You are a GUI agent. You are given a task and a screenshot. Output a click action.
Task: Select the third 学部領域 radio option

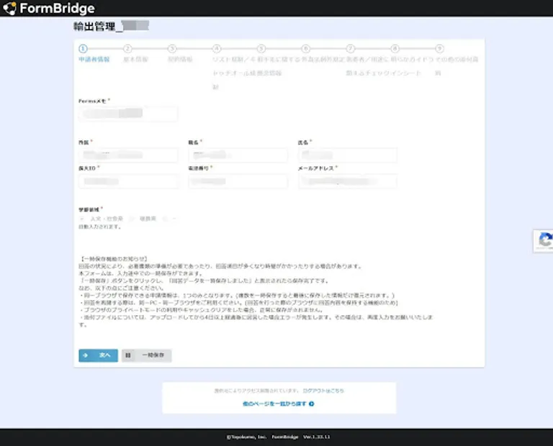point(166,218)
